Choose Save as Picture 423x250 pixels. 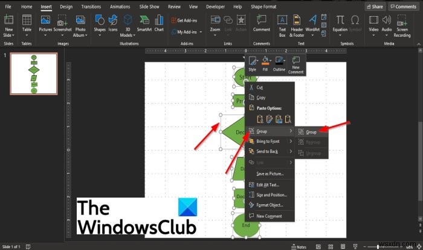[270, 173]
